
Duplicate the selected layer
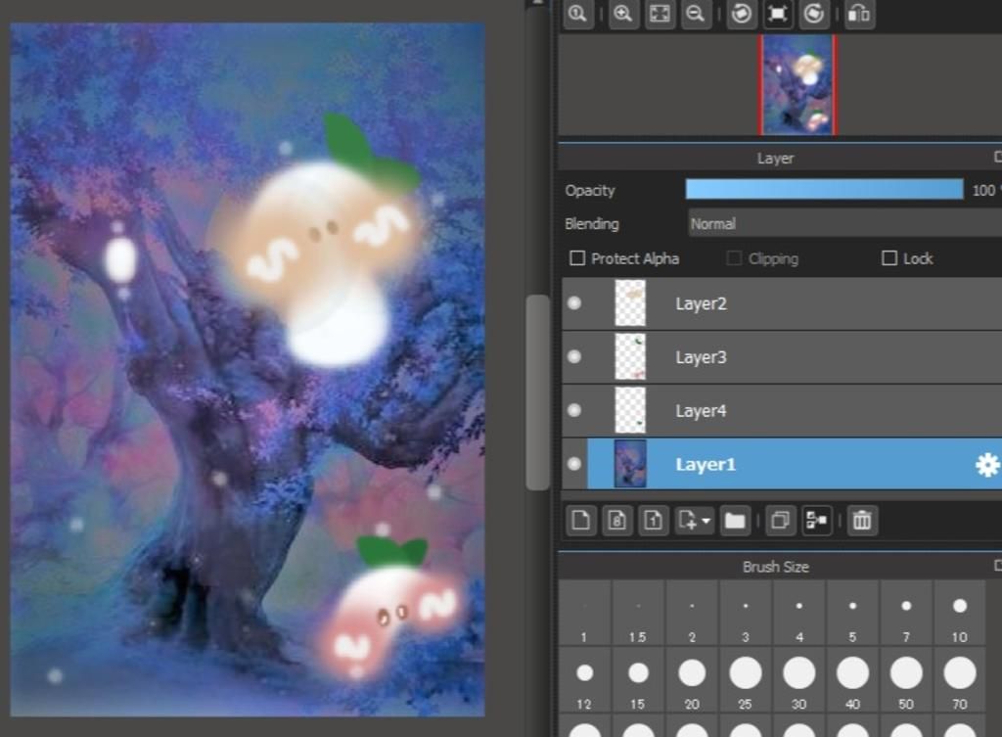(780, 521)
